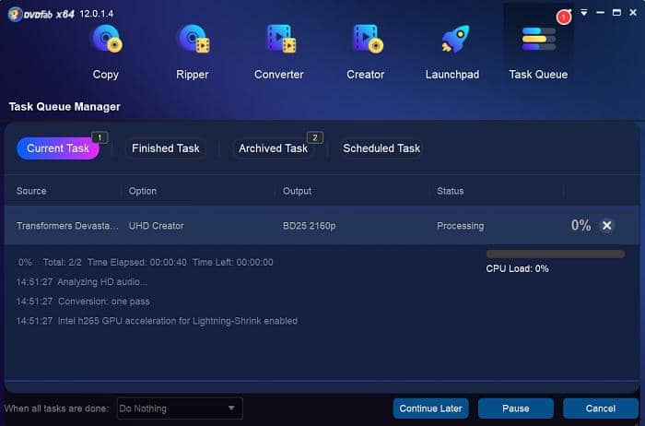The image size is (645, 426).
Task: Open the Creator module icon
Action: [368, 39]
